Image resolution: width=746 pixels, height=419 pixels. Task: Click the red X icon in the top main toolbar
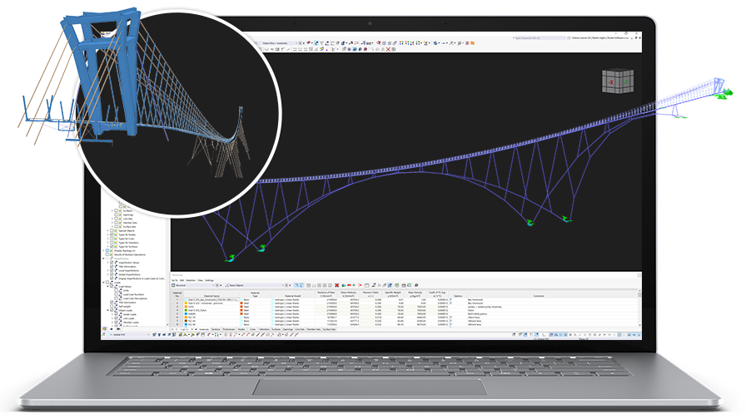[388, 49]
